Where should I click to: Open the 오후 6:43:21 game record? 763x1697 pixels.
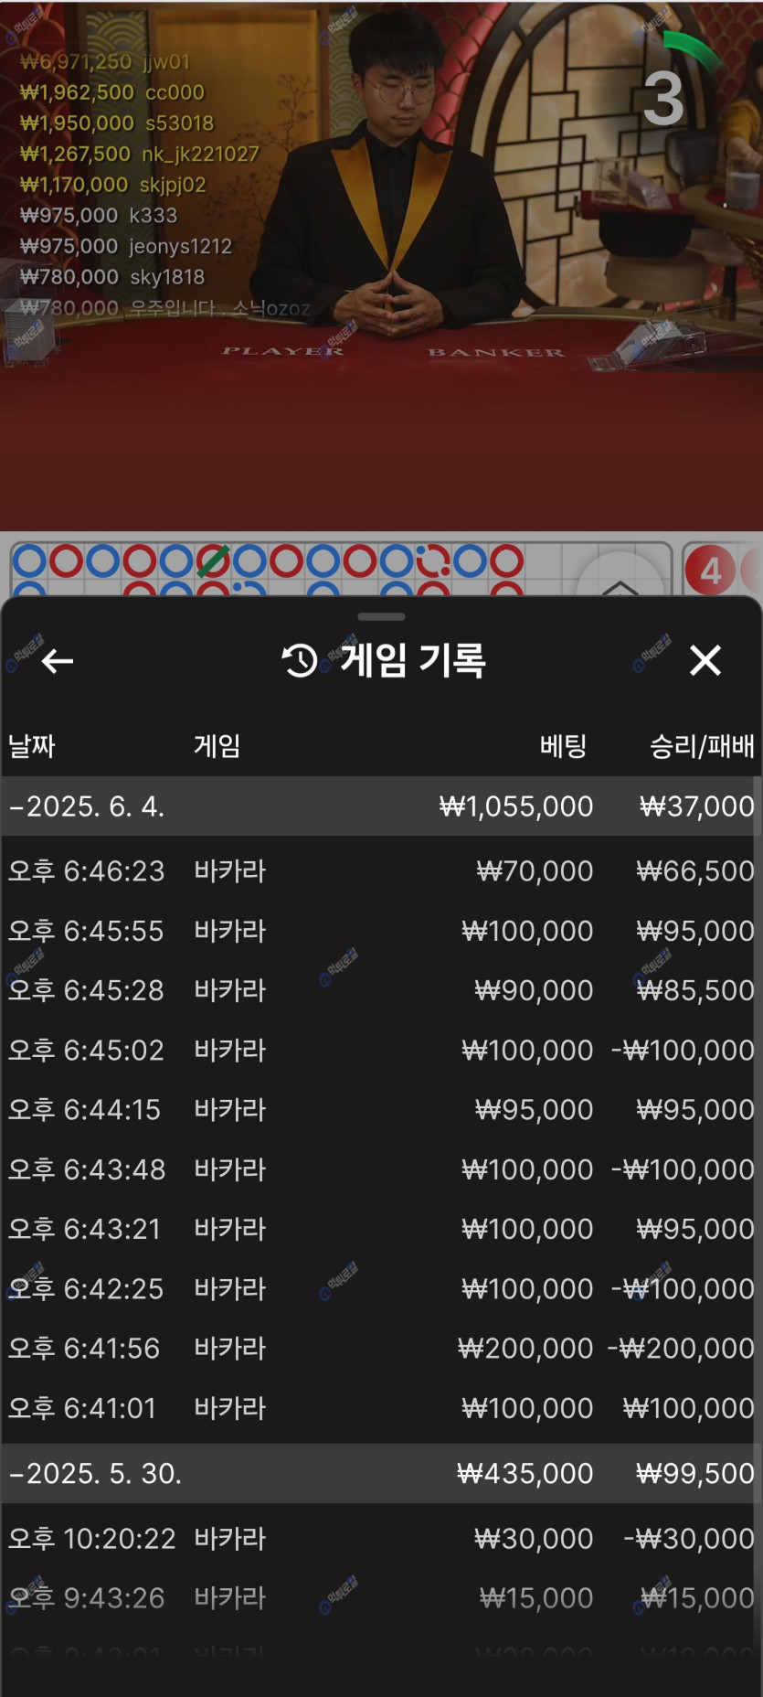[381, 1229]
